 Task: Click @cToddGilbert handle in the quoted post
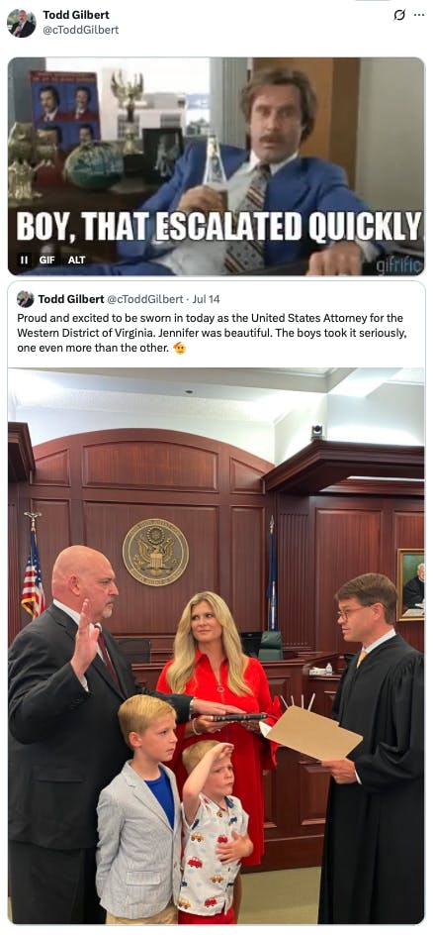[144, 299]
